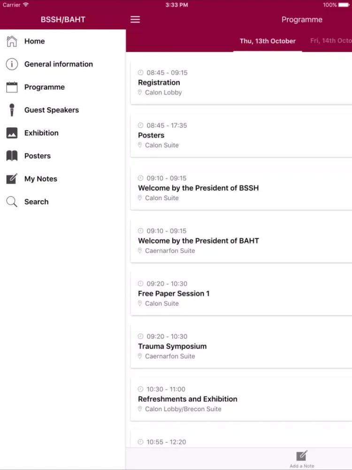This screenshot has width=352, height=470.
Task: Select the Free Paper Session 1 item
Action: [x=241, y=293]
